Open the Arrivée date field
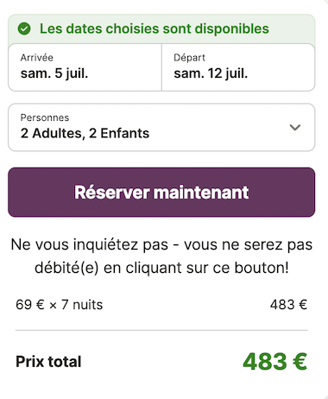The height and width of the screenshot is (399, 328). (x=85, y=67)
